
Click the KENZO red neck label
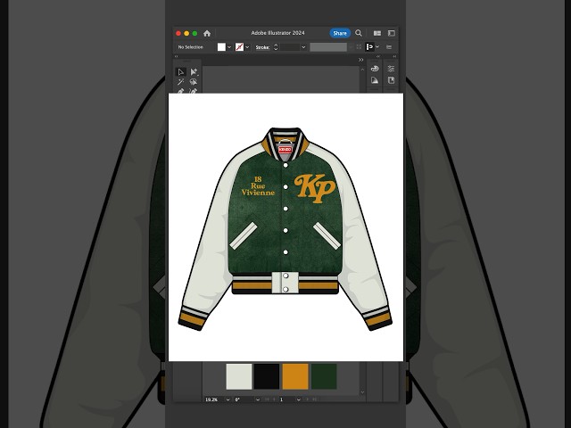[x=285, y=150]
